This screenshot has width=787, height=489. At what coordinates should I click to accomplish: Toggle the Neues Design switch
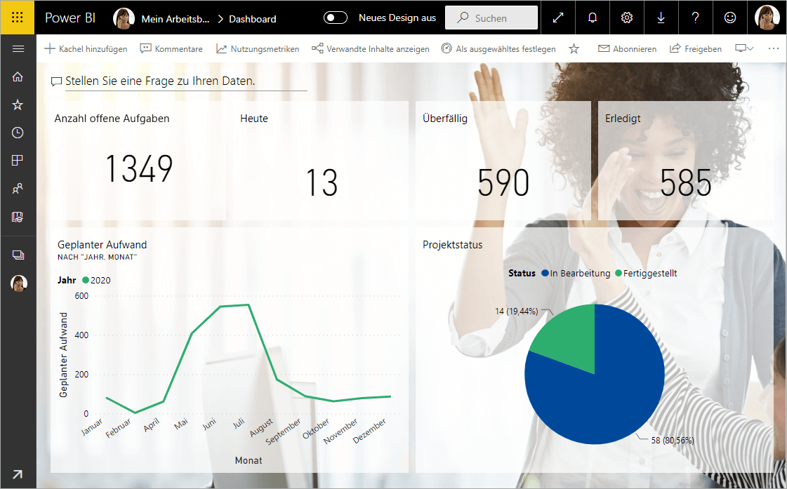(x=336, y=18)
